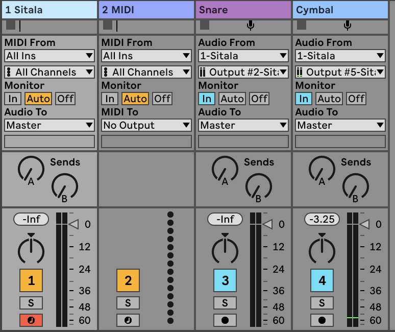Click Send A knob on Snare track

[x=225, y=169]
